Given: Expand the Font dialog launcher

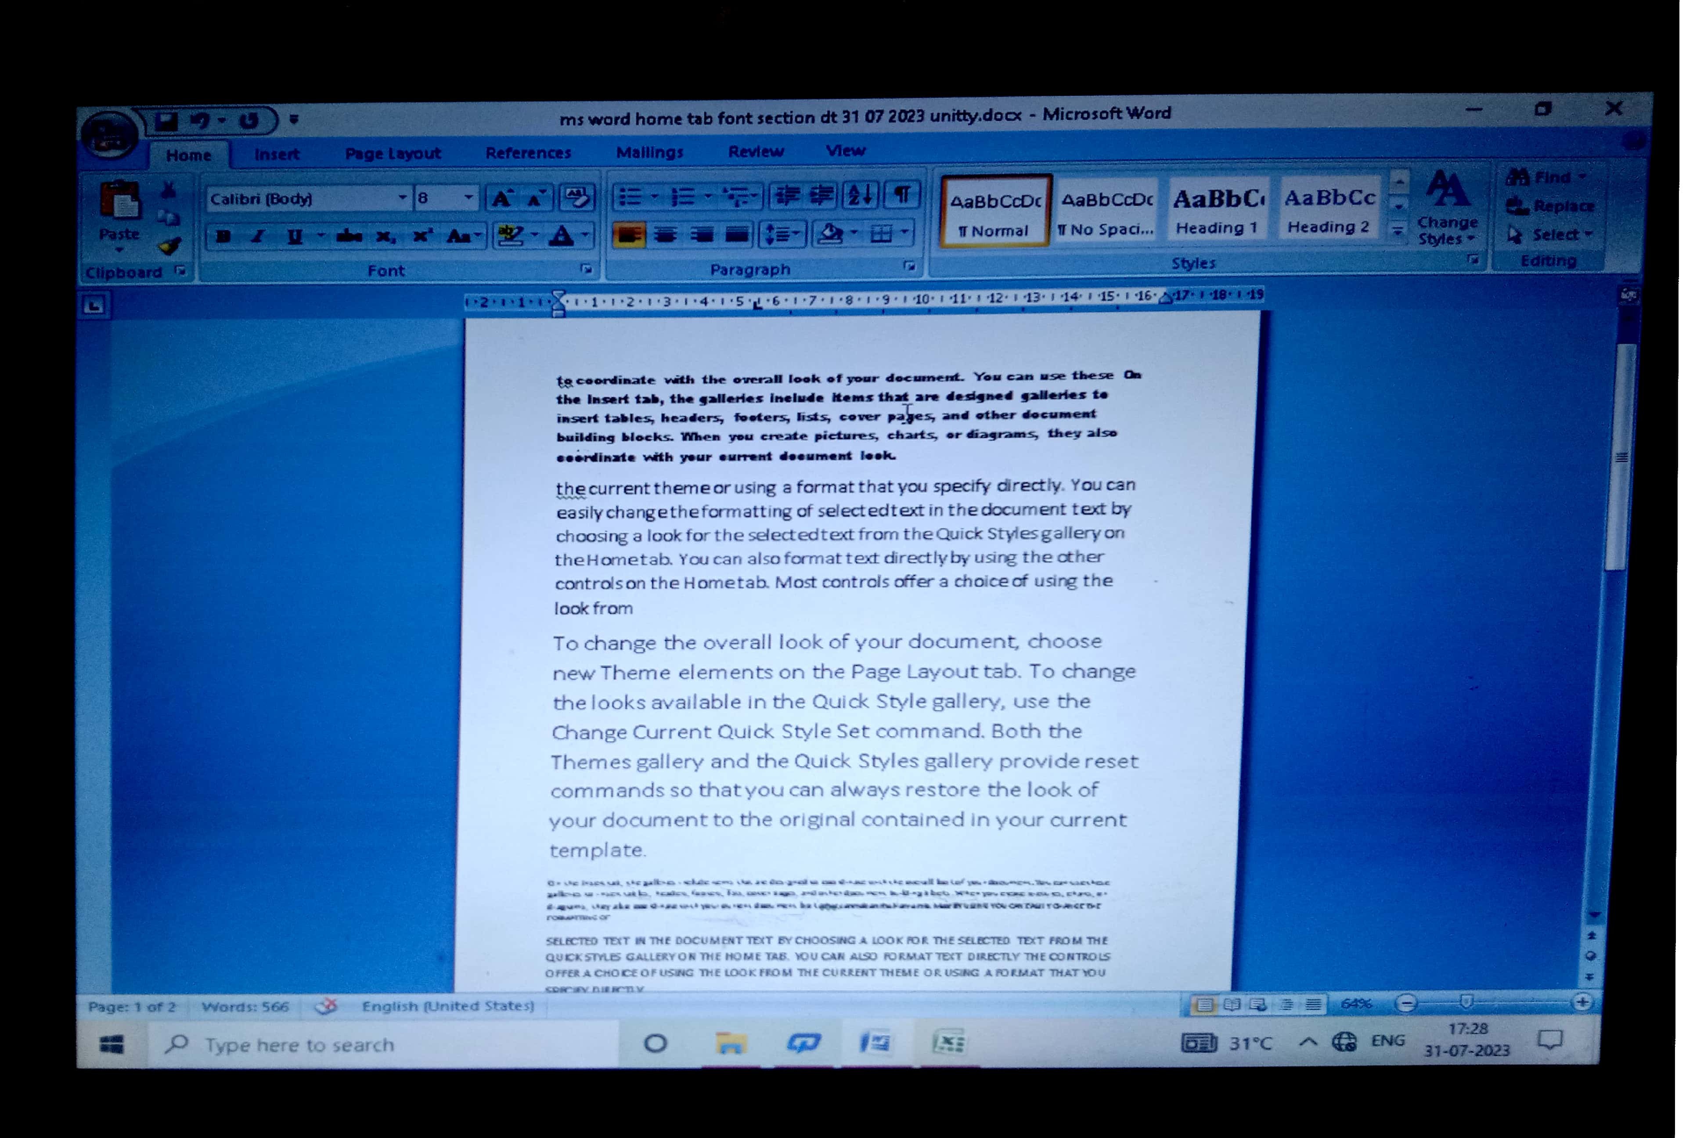Looking at the screenshot, I should click(586, 270).
